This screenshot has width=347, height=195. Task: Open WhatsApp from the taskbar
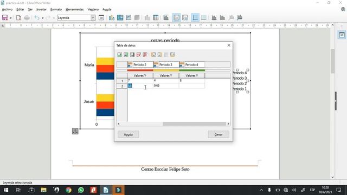81,190
